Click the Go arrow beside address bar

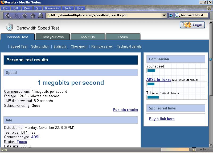pyautogui.click(x=171, y=15)
